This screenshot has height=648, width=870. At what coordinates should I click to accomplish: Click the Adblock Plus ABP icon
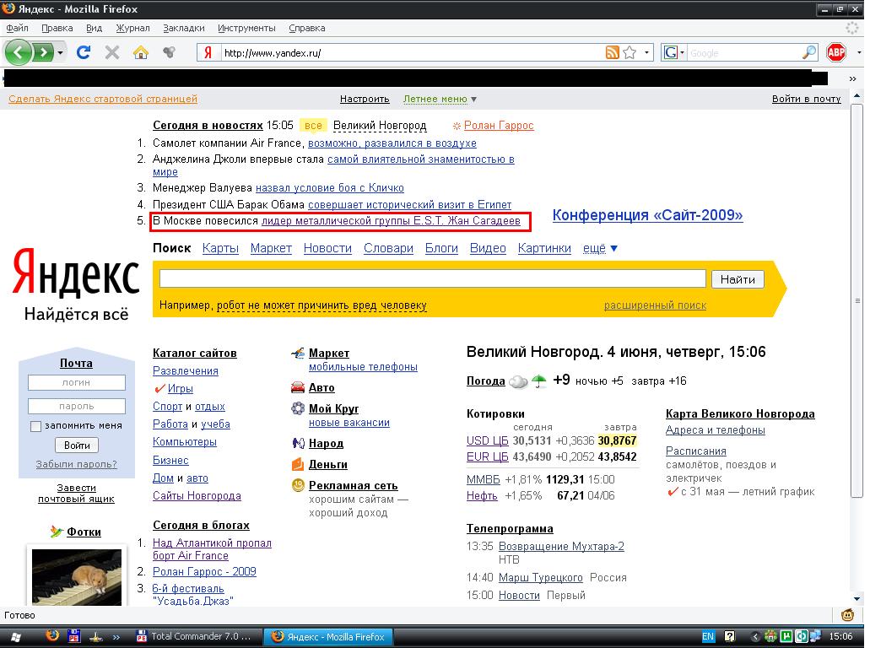point(835,52)
